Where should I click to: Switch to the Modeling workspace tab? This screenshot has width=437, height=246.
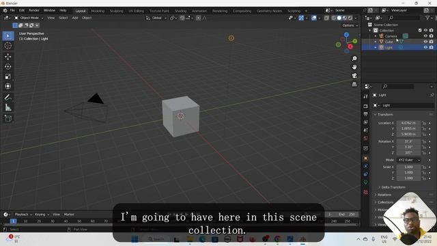coord(98,11)
